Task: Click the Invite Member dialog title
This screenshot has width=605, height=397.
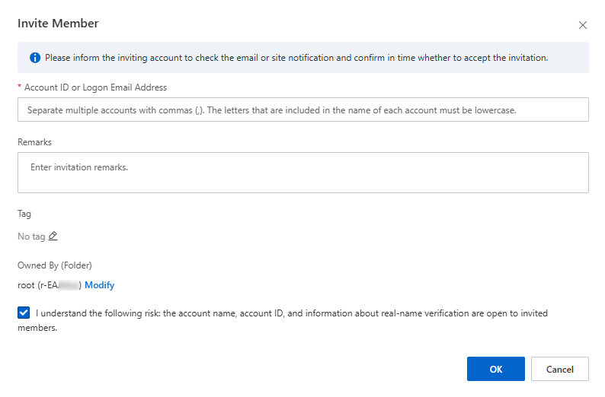Action: [58, 24]
